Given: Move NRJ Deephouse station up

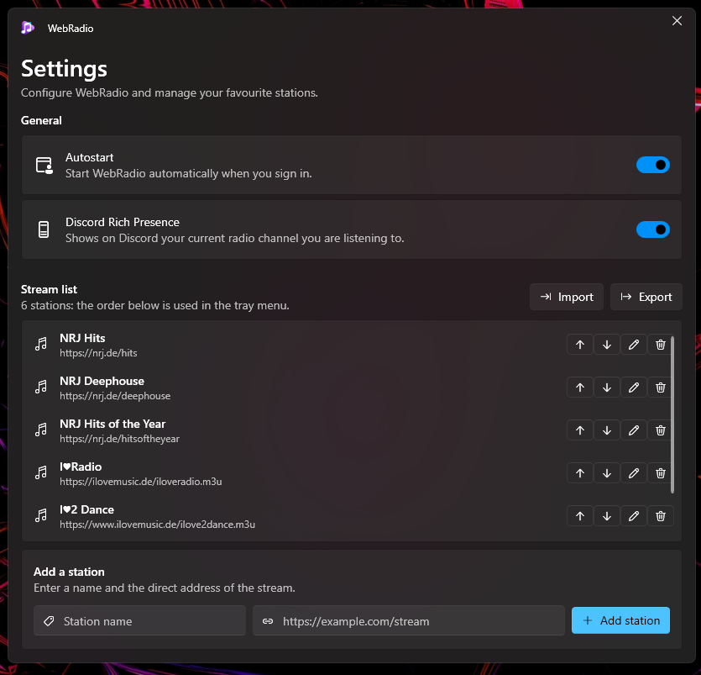Looking at the screenshot, I should click(x=580, y=388).
